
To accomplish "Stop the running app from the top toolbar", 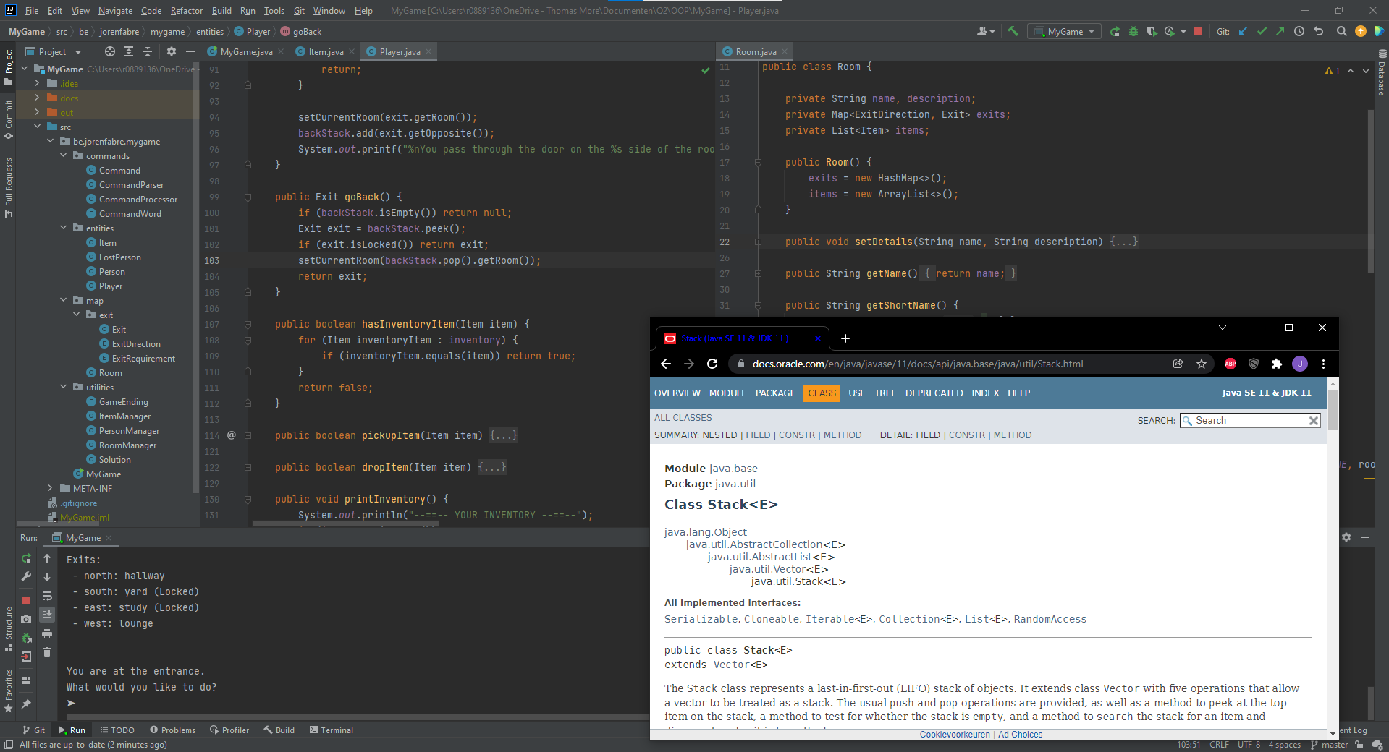I will [1198, 31].
